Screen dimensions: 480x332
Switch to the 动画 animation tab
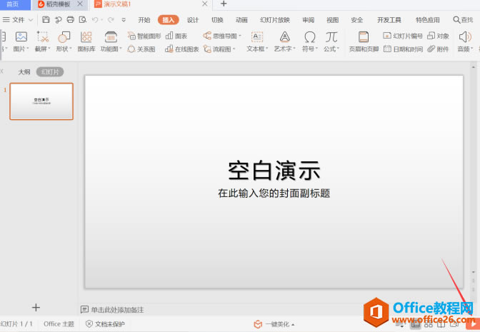pos(242,20)
